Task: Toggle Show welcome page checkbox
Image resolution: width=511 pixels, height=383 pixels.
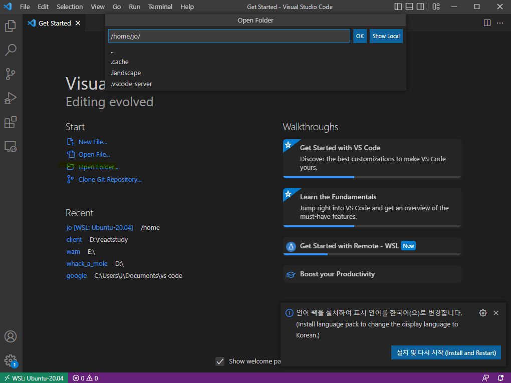Action: (x=220, y=361)
